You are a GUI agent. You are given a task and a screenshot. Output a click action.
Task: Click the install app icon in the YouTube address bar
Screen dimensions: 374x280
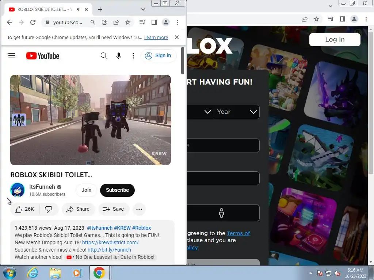(104, 22)
